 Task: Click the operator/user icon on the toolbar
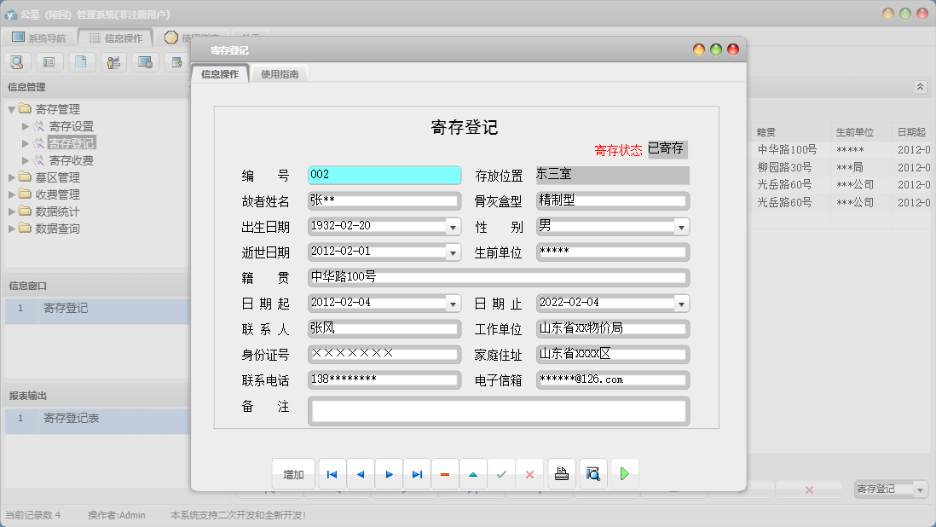(113, 61)
